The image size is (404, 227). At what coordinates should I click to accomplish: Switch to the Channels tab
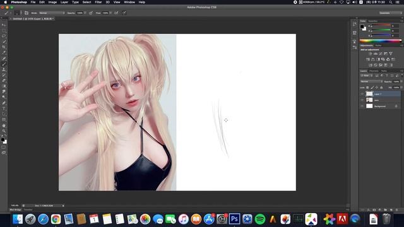tap(374, 71)
